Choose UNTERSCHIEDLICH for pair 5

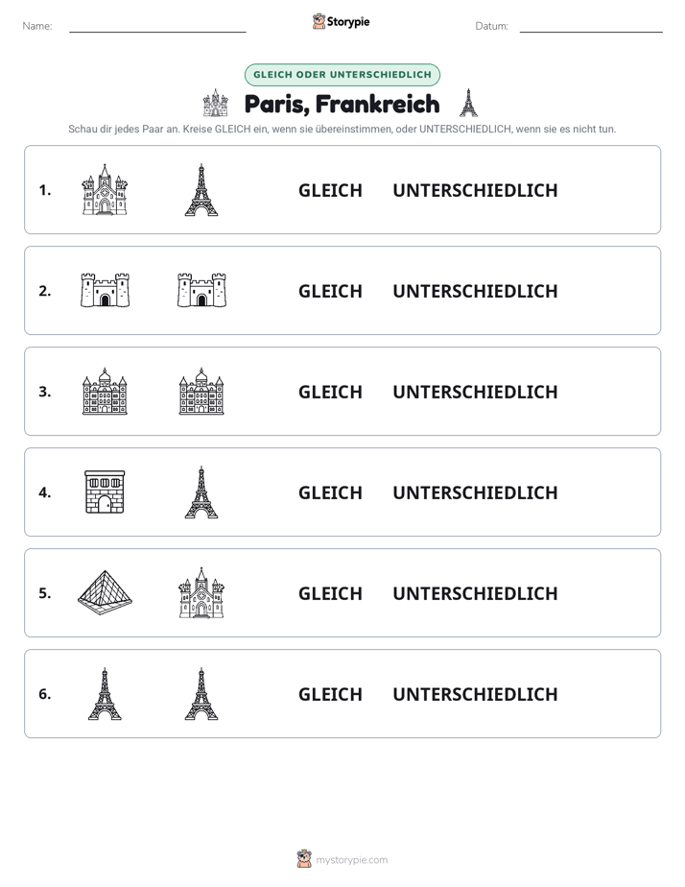(475, 593)
